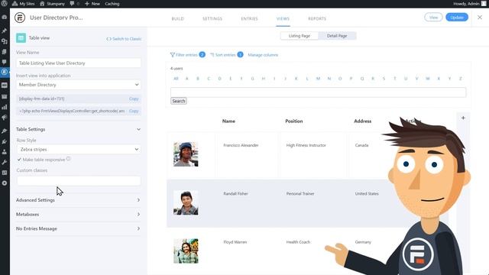This screenshot has width=489, height=275.
Task: Expand Advanced Settings section
Action: (79, 200)
